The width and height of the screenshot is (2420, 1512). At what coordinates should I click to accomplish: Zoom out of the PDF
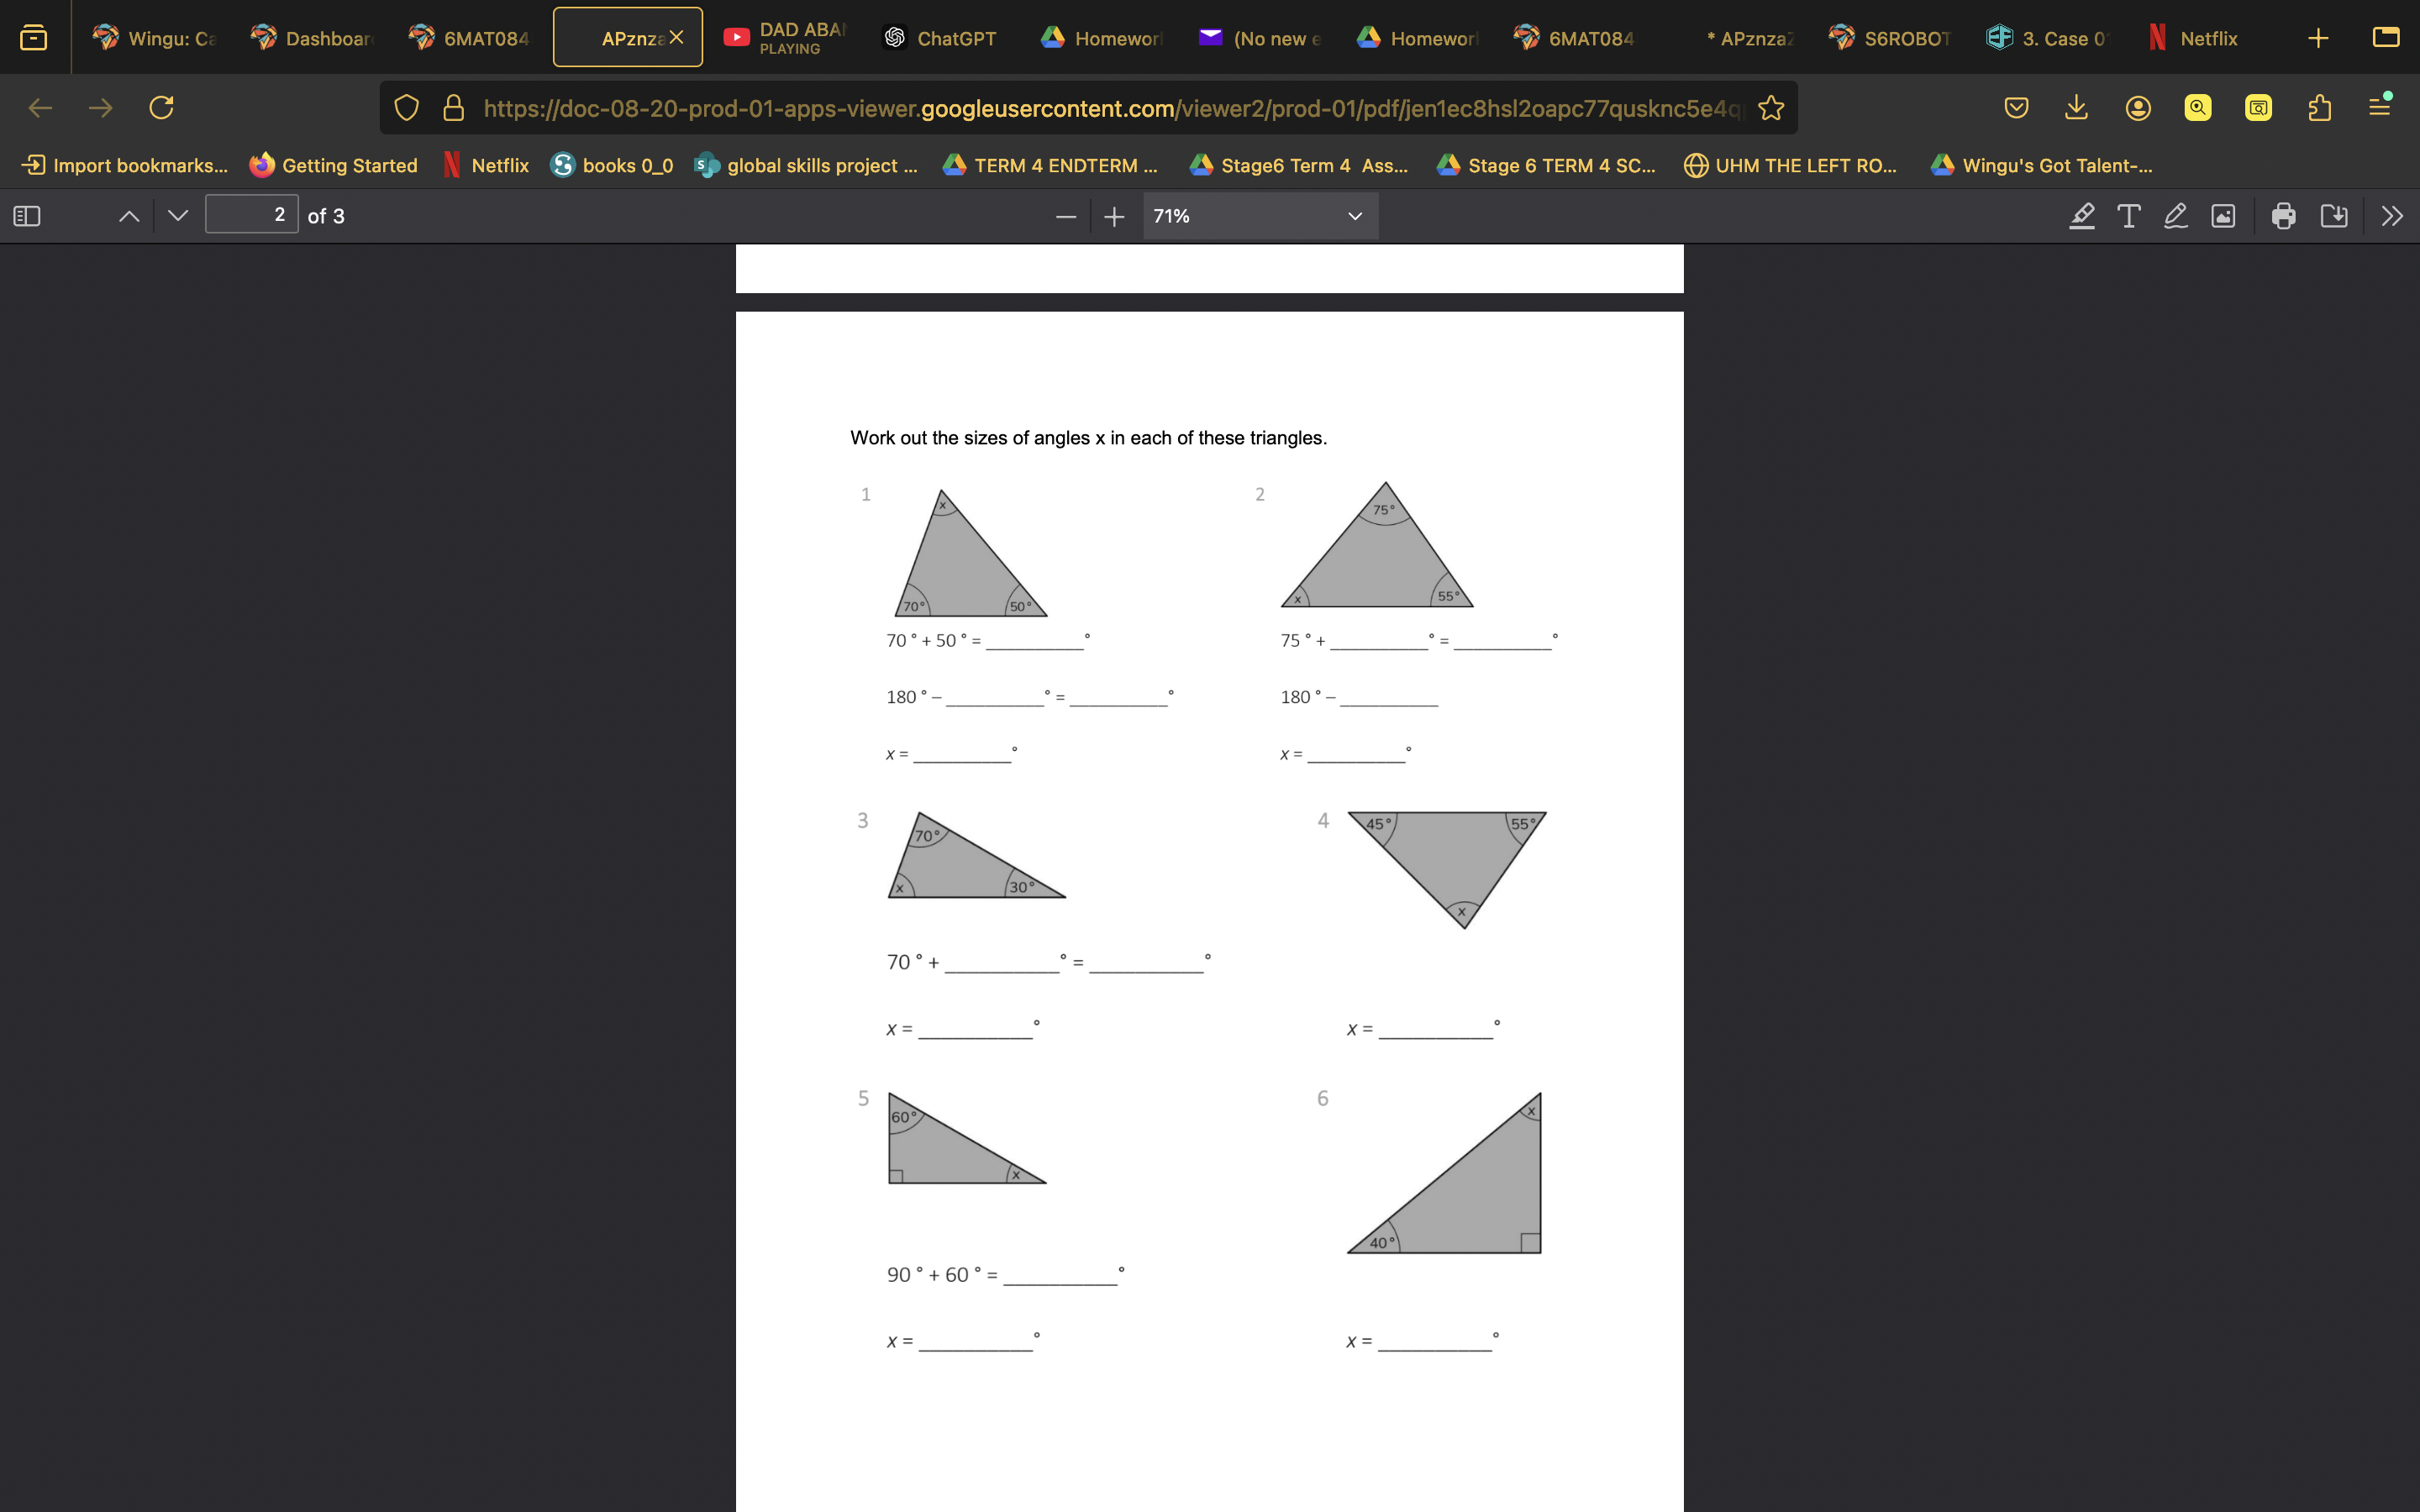(x=1066, y=216)
